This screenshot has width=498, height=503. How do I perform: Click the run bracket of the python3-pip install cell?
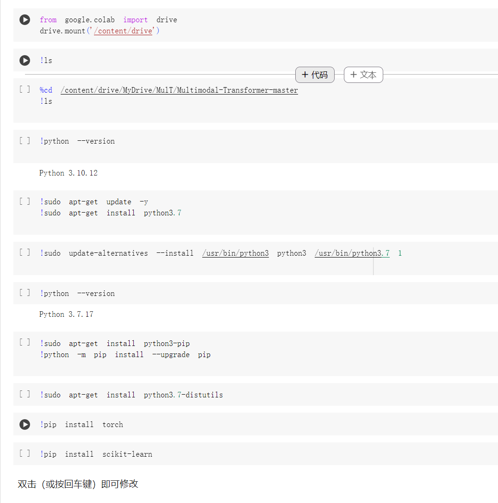click(25, 343)
